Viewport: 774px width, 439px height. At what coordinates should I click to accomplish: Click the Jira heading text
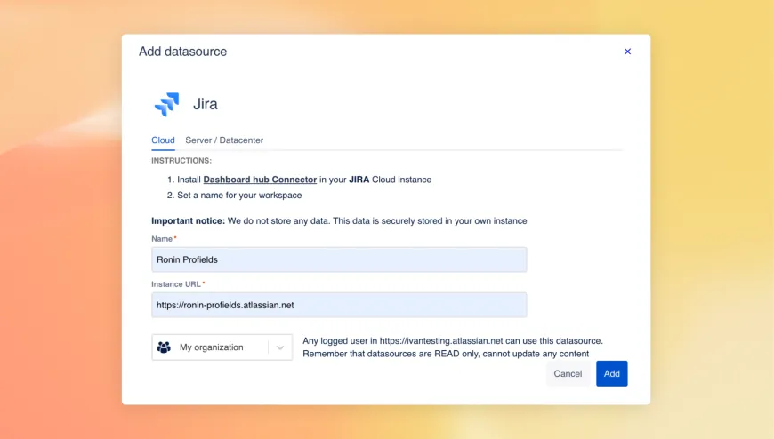pos(206,104)
